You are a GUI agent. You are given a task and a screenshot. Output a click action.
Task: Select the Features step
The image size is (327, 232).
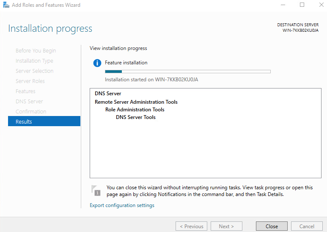point(25,91)
